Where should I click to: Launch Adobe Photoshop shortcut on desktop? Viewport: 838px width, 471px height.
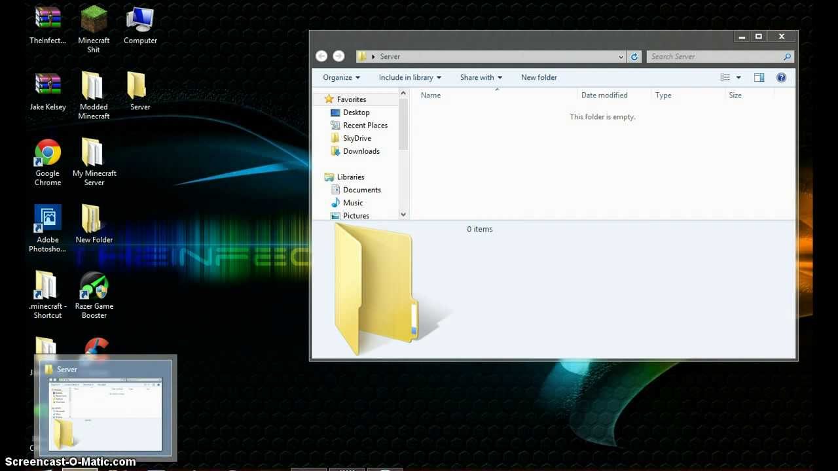(48, 229)
